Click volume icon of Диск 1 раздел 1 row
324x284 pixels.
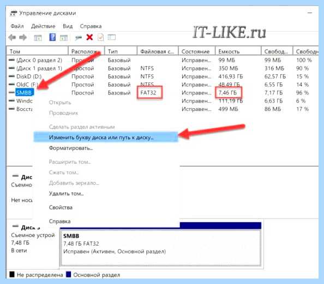[x=12, y=68]
